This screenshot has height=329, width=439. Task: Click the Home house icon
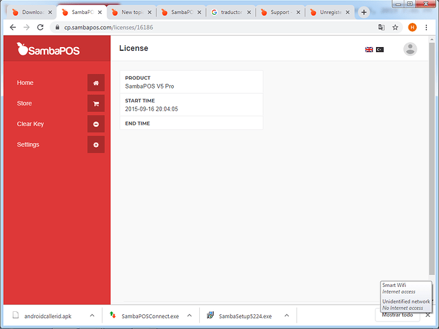(95, 83)
